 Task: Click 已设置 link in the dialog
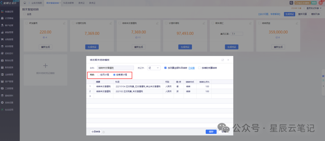click(191, 68)
